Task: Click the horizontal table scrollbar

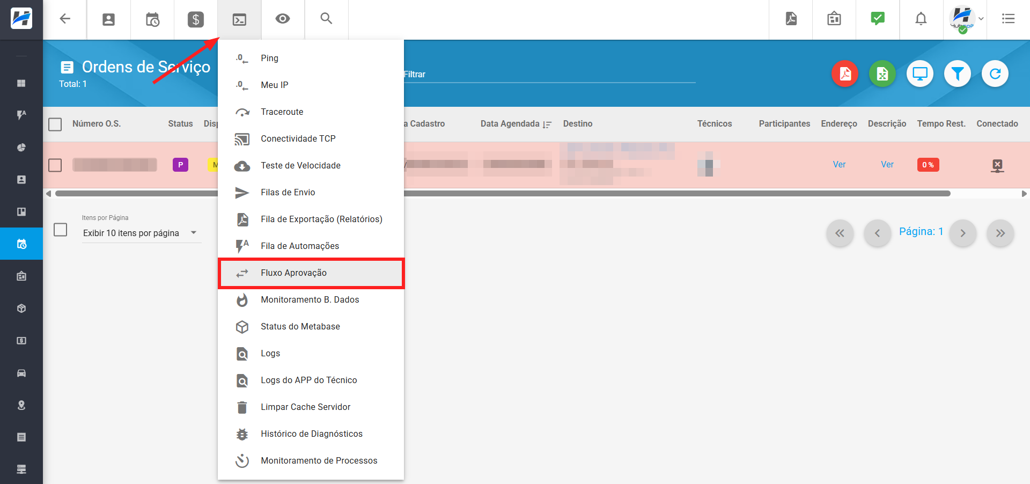Action: [x=503, y=194]
